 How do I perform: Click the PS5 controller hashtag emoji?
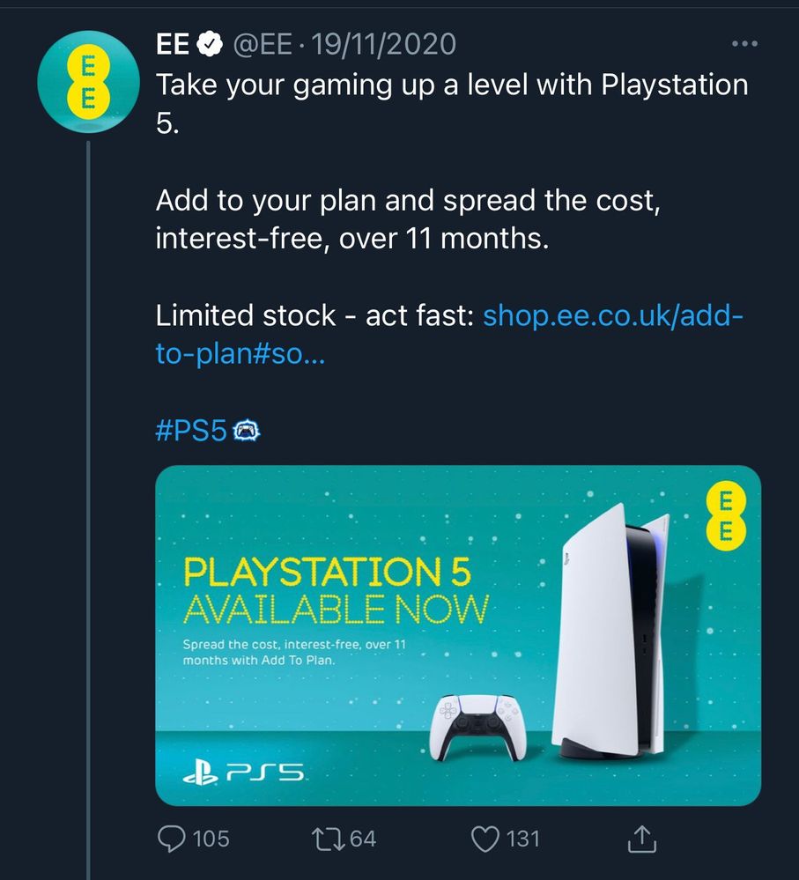point(246,431)
